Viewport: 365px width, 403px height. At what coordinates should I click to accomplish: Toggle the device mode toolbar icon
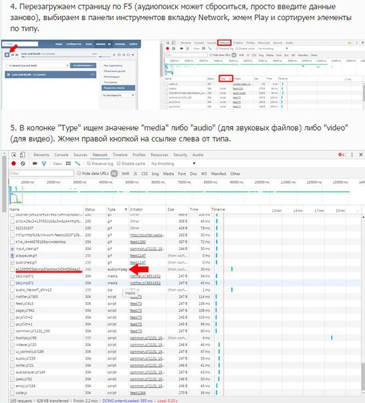[x=23, y=155]
